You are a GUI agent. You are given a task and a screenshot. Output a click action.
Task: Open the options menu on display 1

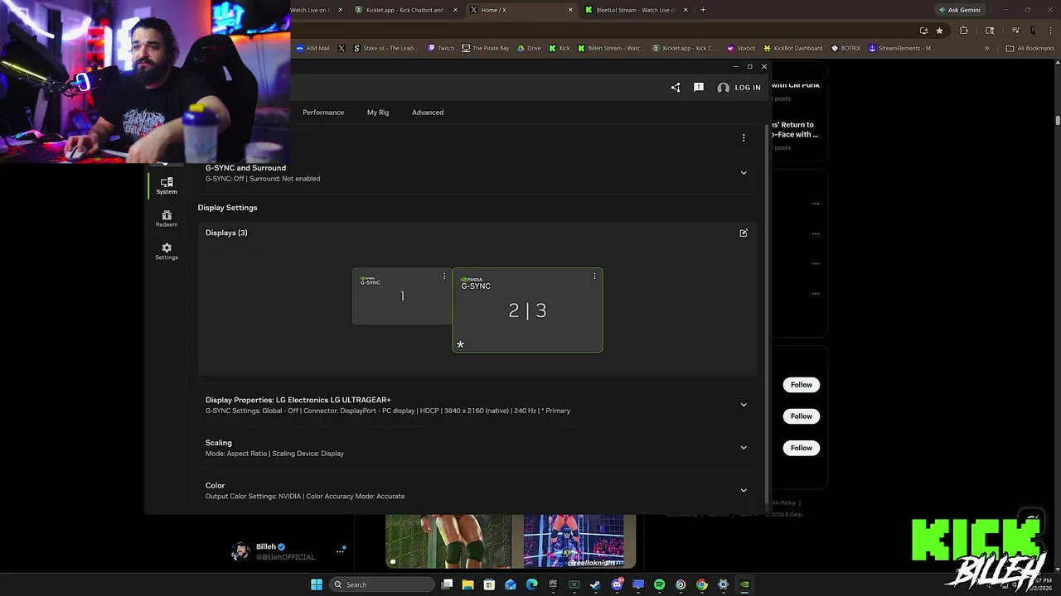(444, 276)
